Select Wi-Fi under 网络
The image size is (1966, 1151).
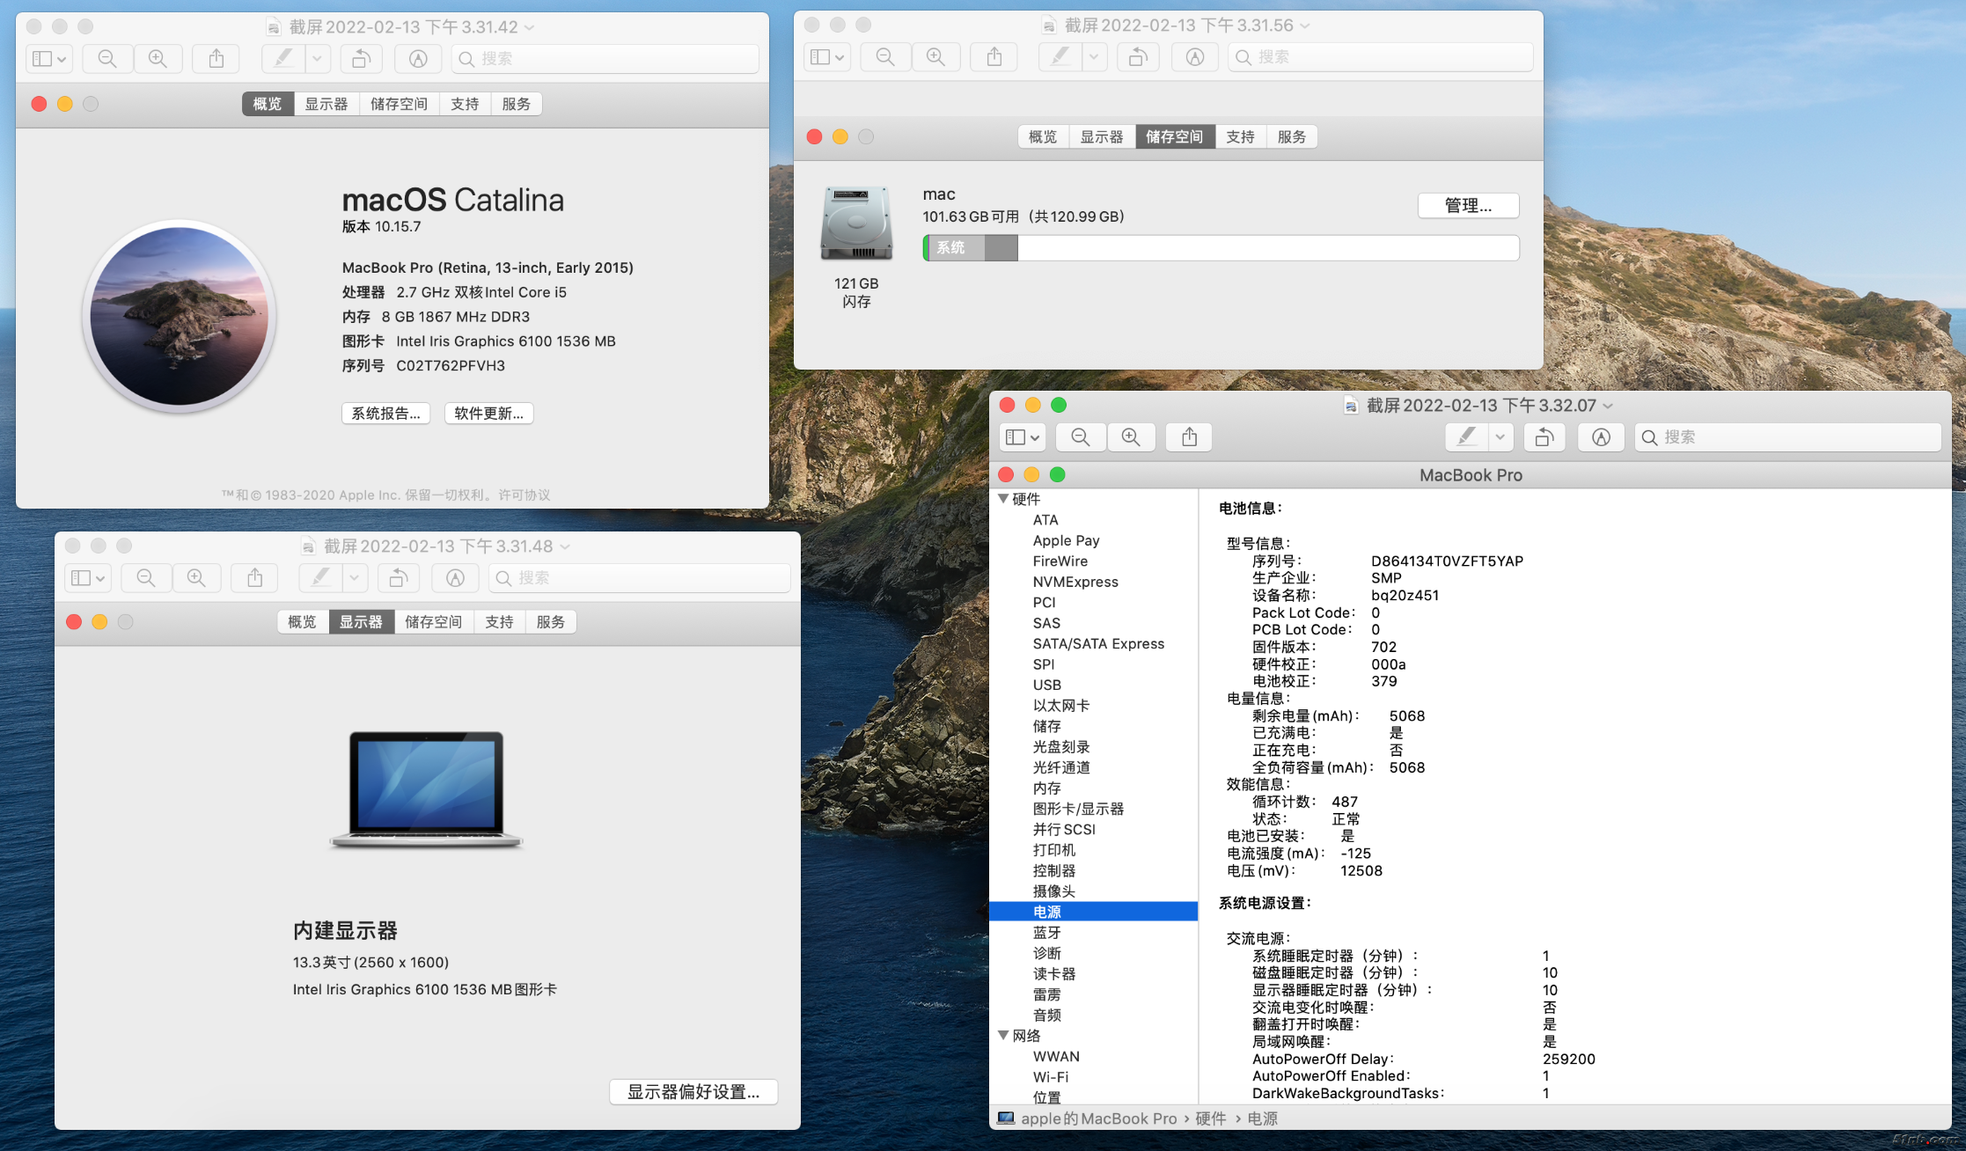[x=1051, y=1077]
